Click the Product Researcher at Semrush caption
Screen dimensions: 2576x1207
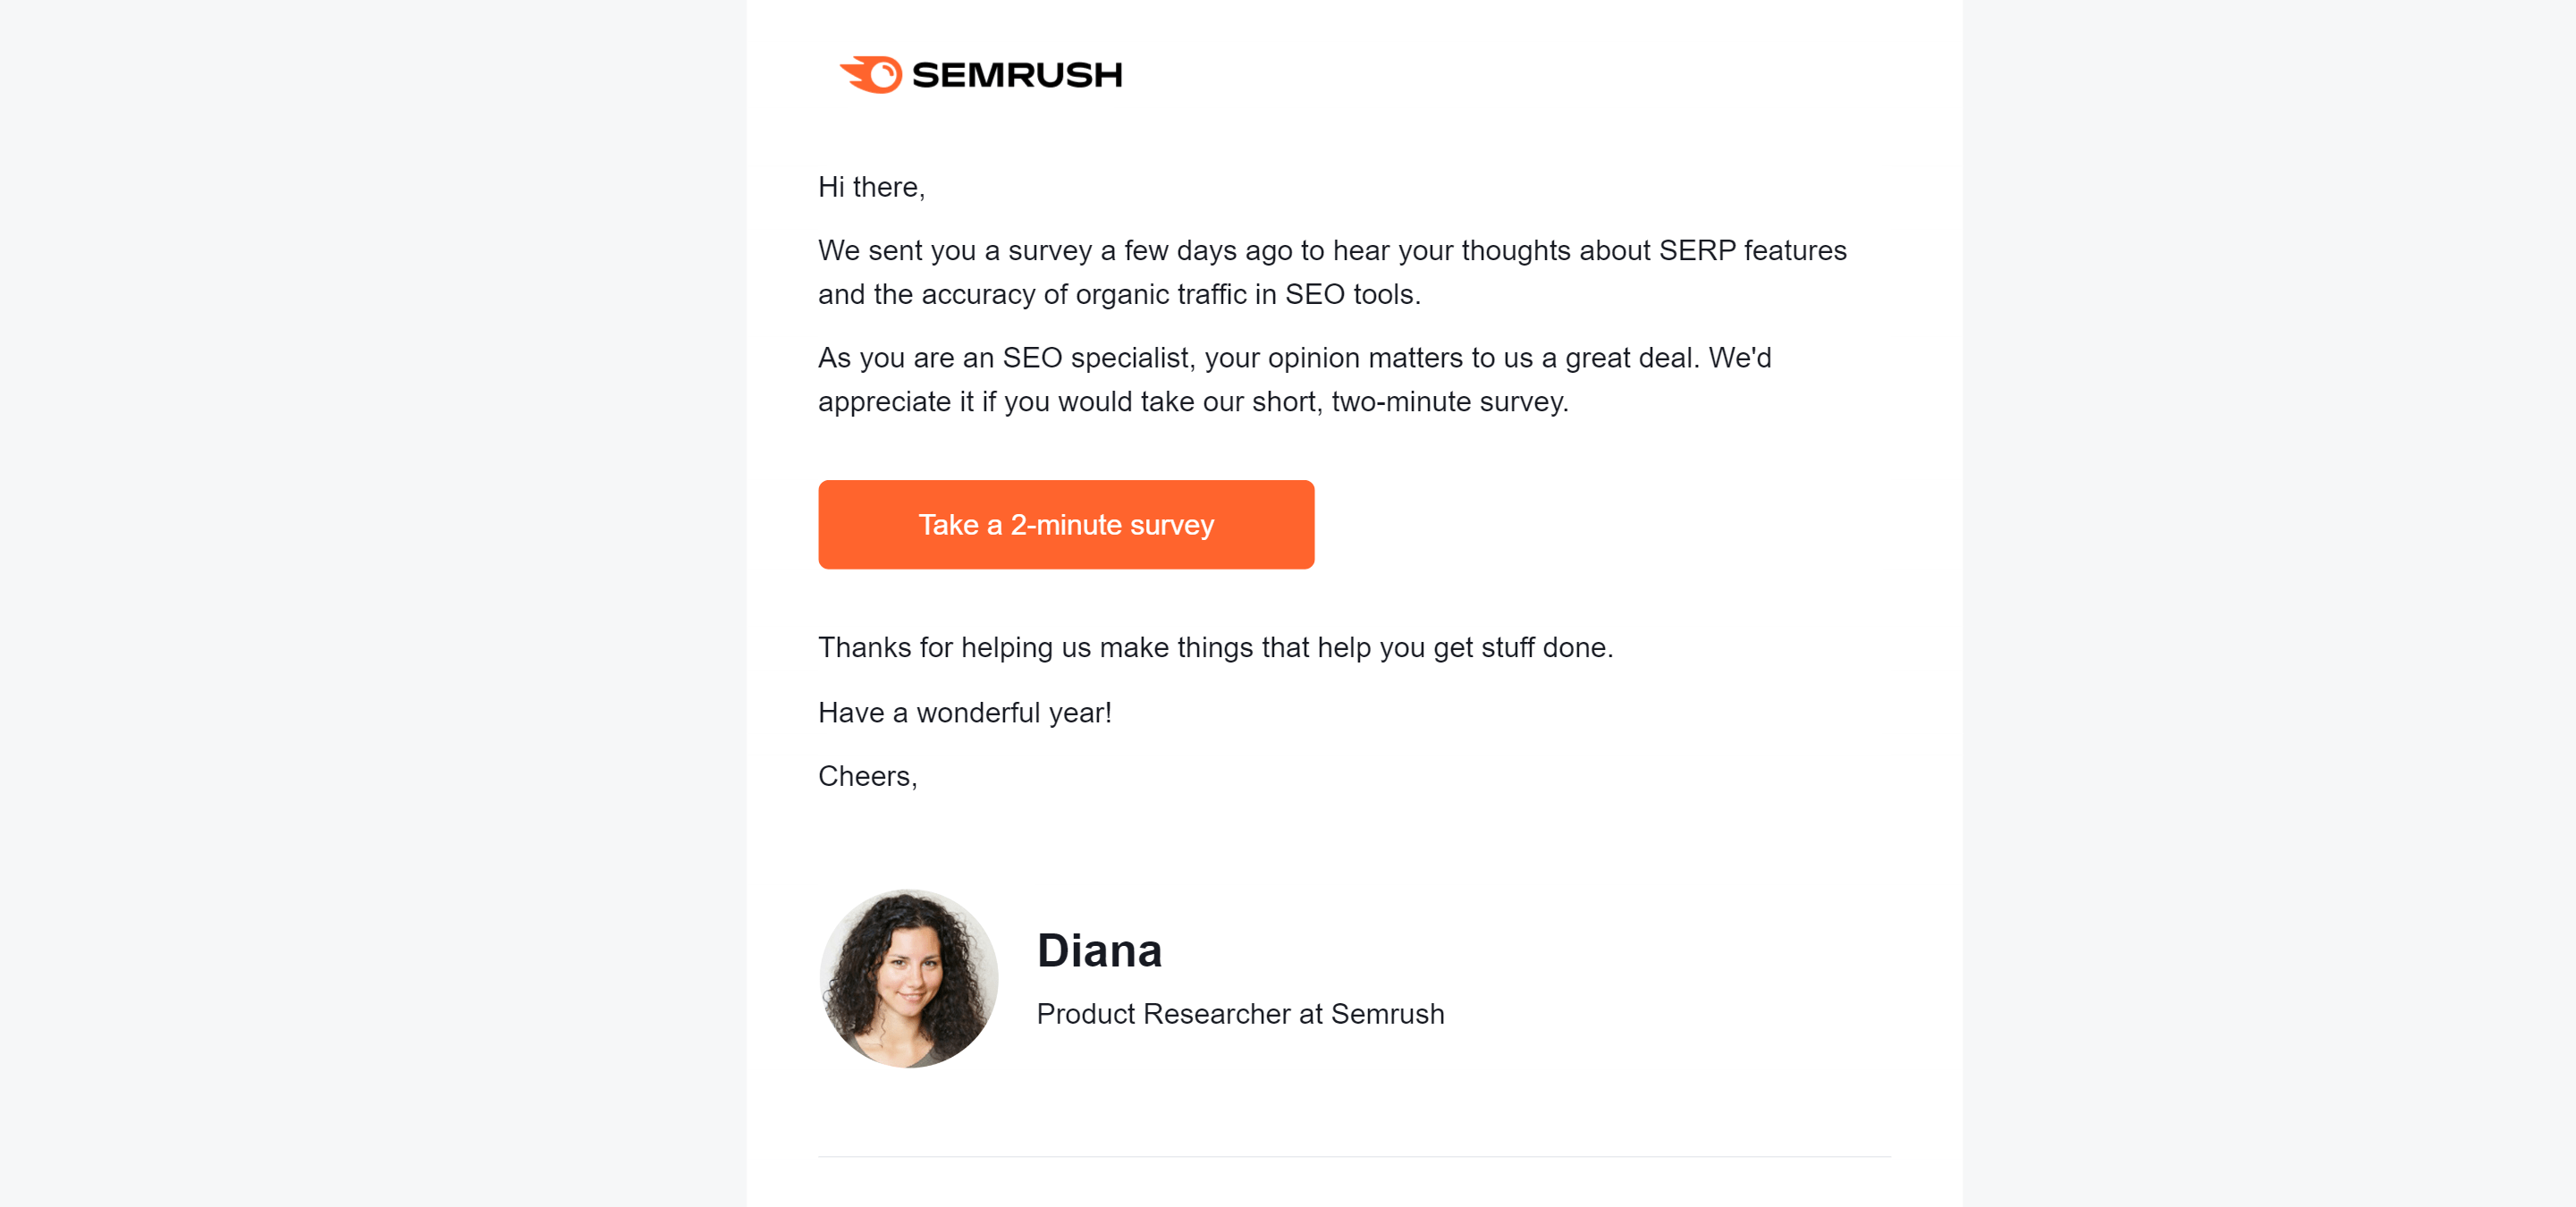click(x=1240, y=1014)
